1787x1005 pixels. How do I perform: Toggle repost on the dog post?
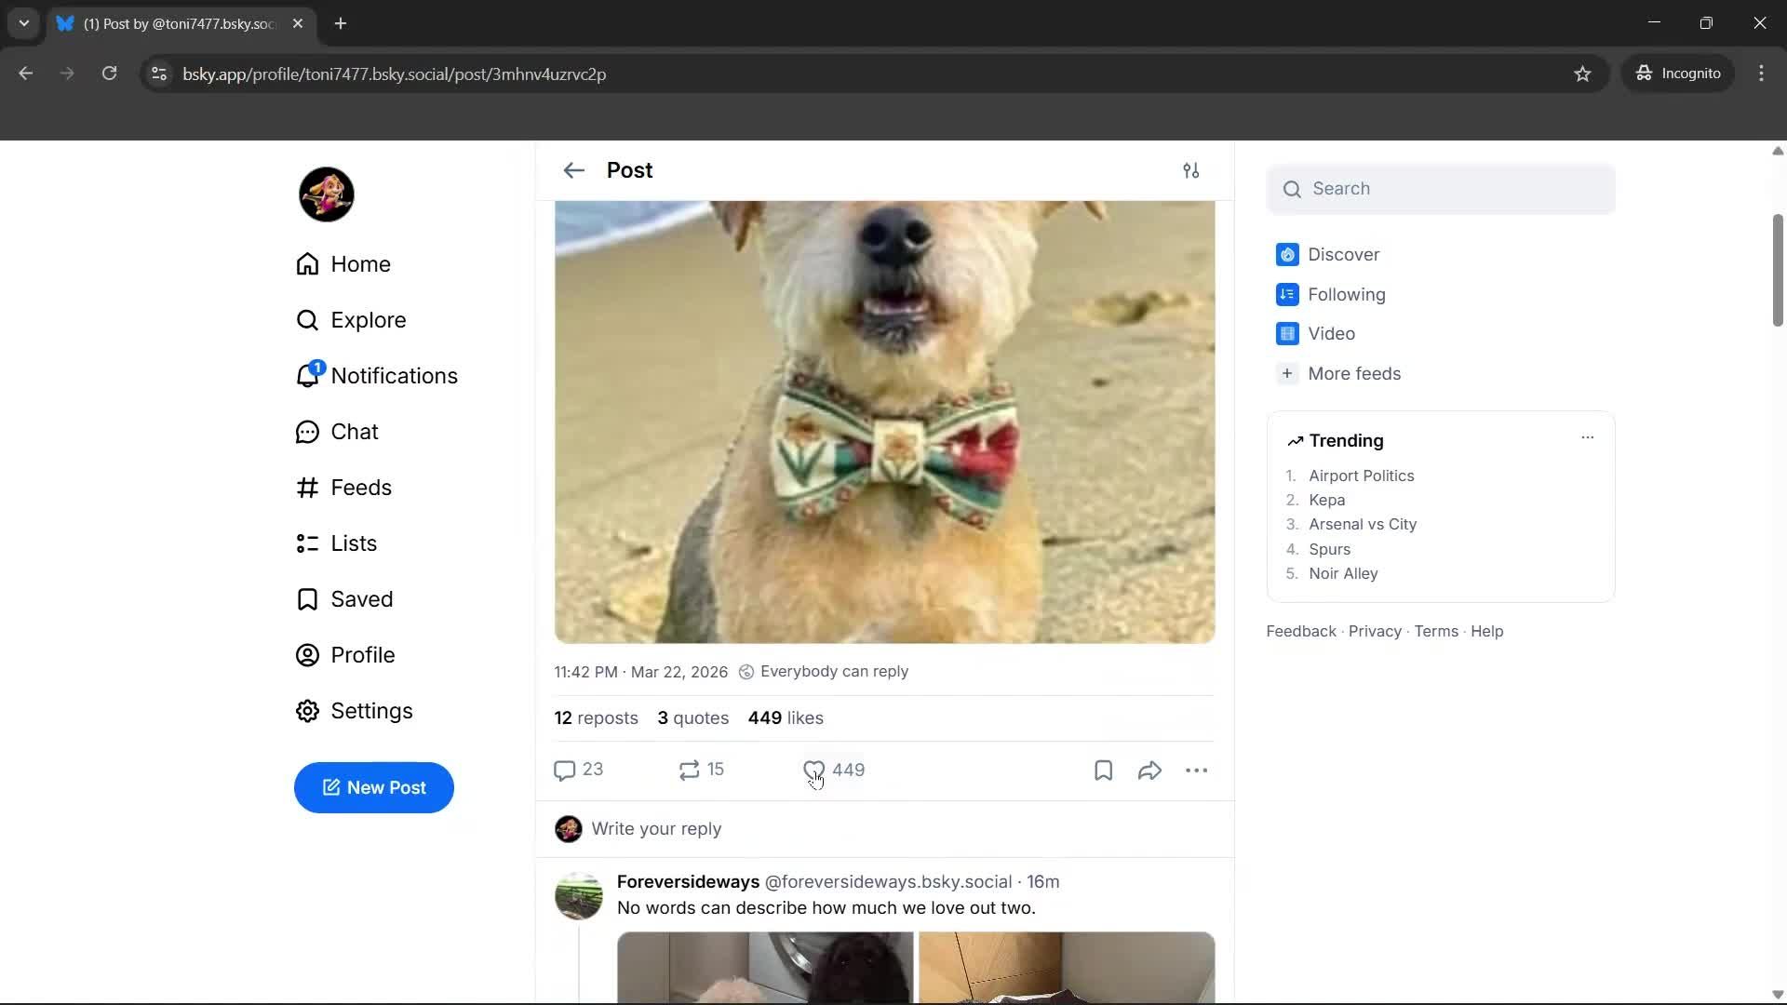point(689,770)
